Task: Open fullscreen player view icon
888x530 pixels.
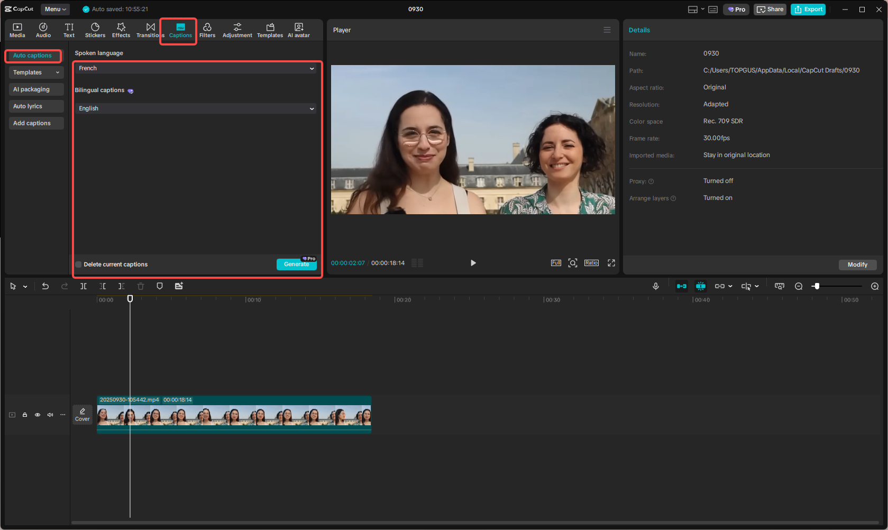Action: coord(611,263)
